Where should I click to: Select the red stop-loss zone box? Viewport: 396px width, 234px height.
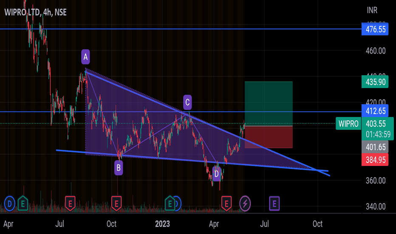tap(269, 137)
